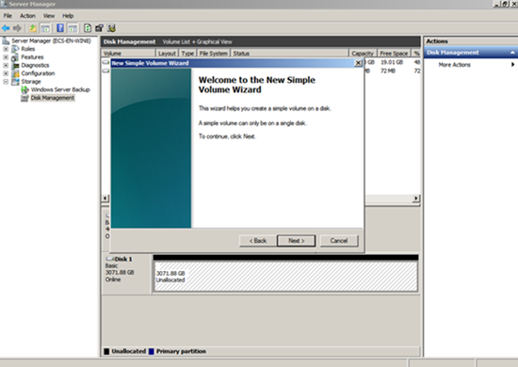Select Server Manager root tree item
Viewport: 518px width, 367px height.
pos(51,40)
